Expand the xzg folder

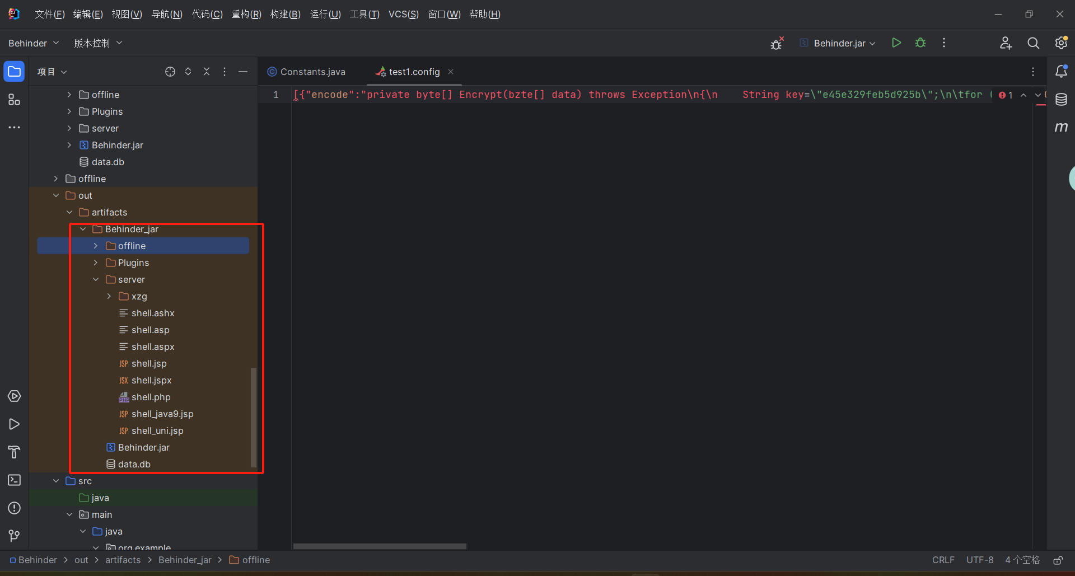click(109, 296)
